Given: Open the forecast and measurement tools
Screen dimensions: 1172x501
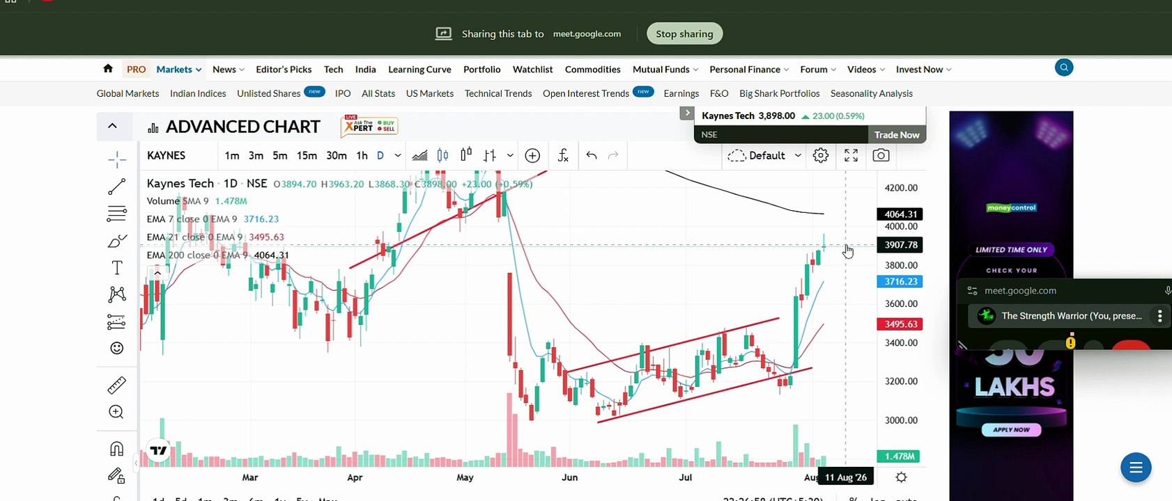Looking at the screenshot, I should [117, 321].
